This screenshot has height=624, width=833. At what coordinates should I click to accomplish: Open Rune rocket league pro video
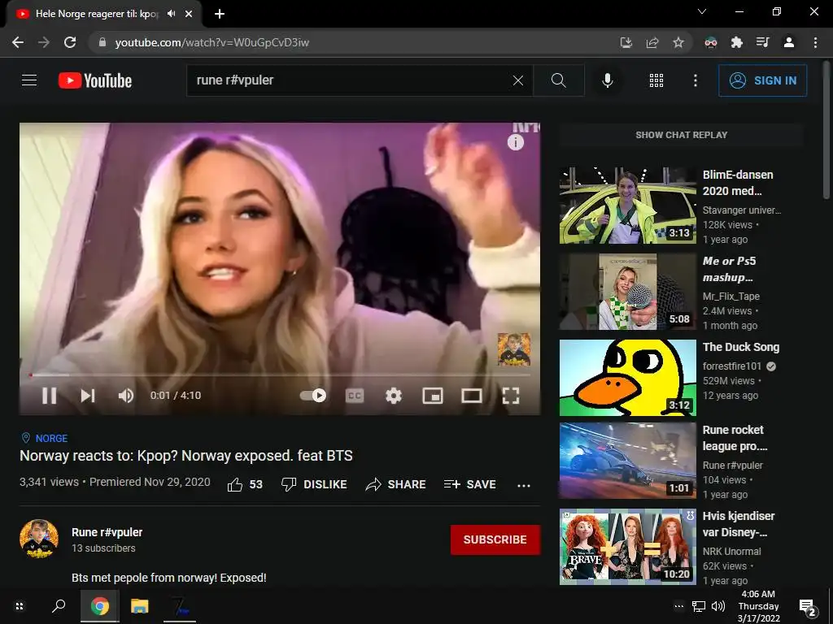coord(627,461)
